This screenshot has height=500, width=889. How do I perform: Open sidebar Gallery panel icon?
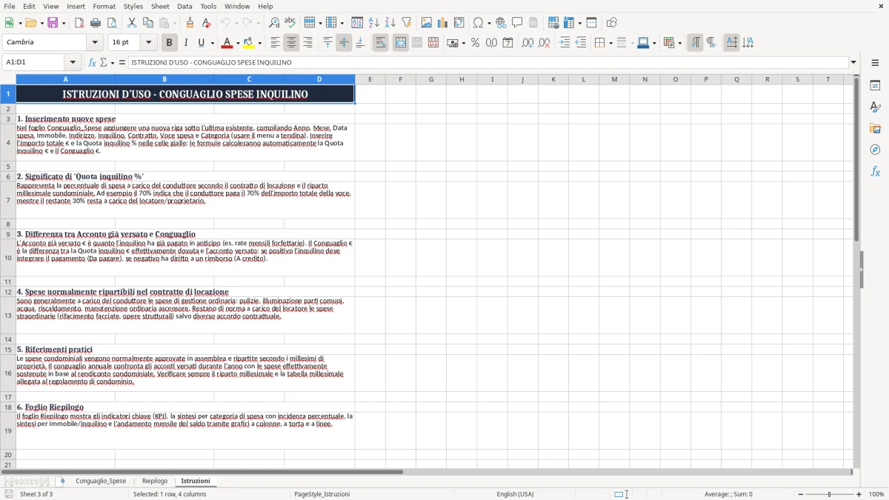click(875, 128)
